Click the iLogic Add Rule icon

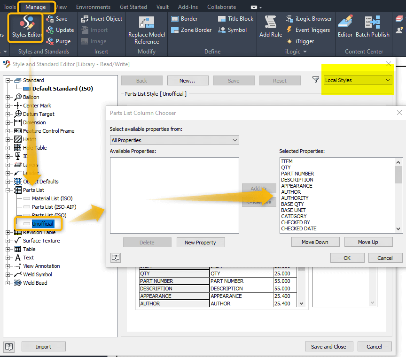[x=271, y=22]
